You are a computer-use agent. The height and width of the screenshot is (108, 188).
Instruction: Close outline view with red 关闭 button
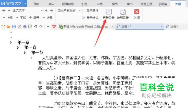click(x=137, y=14)
